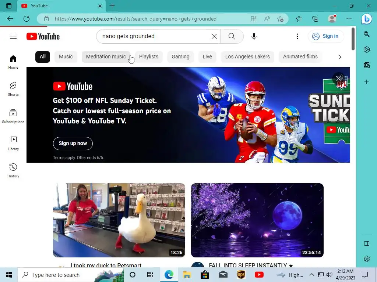The height and width of the screenshot is (282, 377).
Task: Open YouTube app in taskbar
Action: 259,275
